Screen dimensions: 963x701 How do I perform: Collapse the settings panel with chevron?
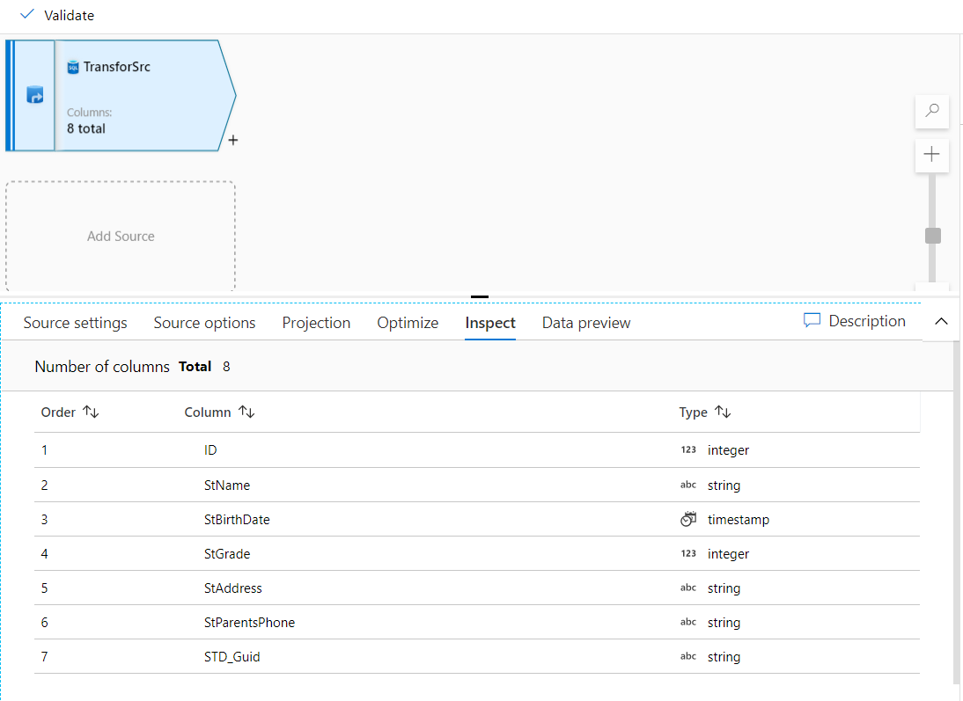[x=941, y=322]
